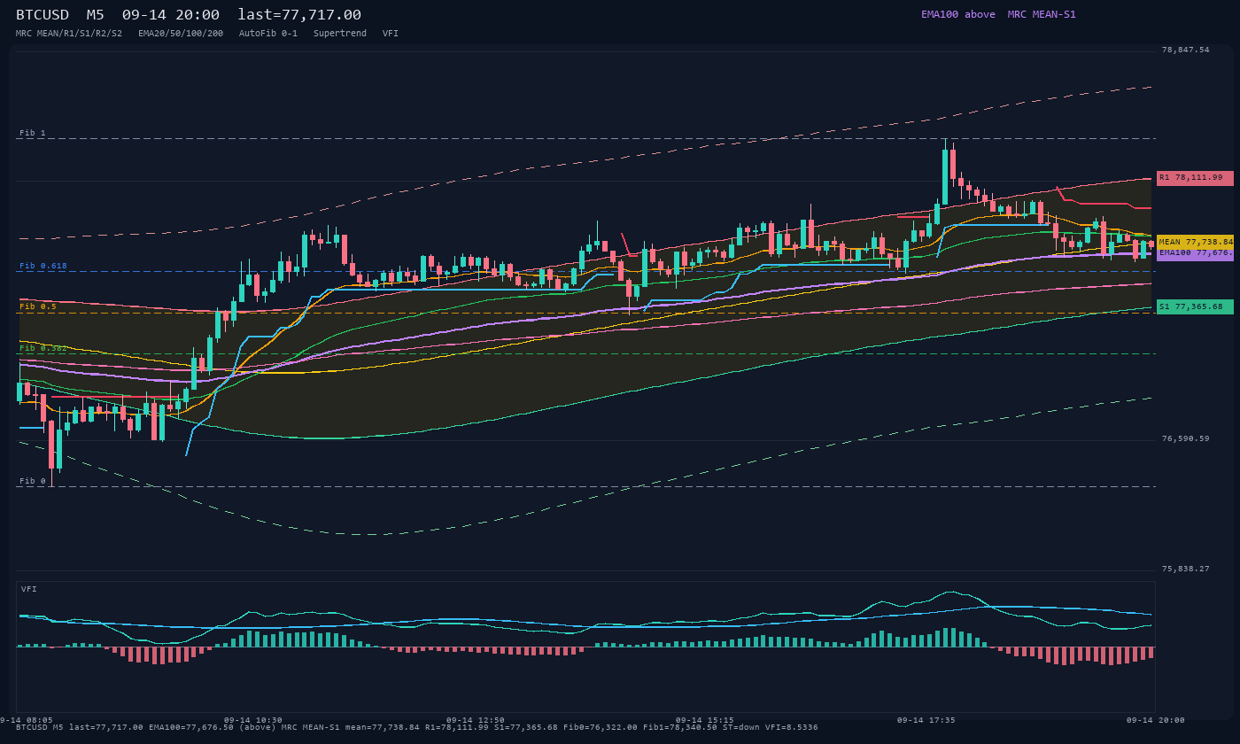Click the 09-14 17:35 time axis label
The image size is (1240, 744).
[x=926, y=720]
